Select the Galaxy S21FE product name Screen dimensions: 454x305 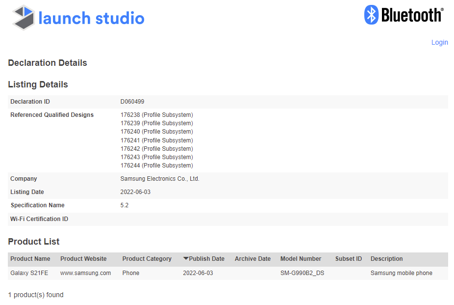(x=29, y=273)
